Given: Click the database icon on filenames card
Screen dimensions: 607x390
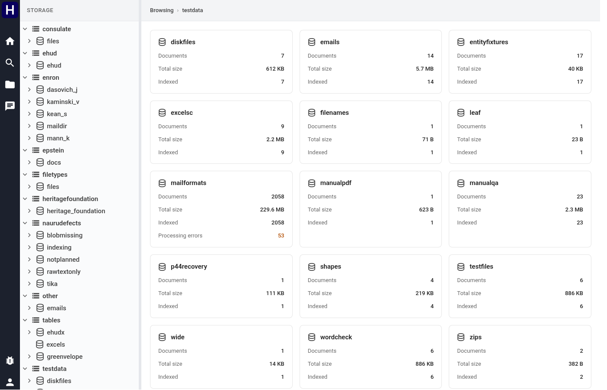Looking at the screenshot, I should point(312,113).
